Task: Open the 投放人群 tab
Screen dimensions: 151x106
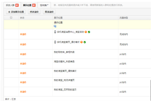Action: click(x=12, y=5)
